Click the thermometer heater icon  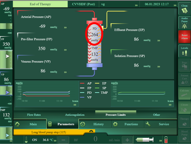click(26, 139)
